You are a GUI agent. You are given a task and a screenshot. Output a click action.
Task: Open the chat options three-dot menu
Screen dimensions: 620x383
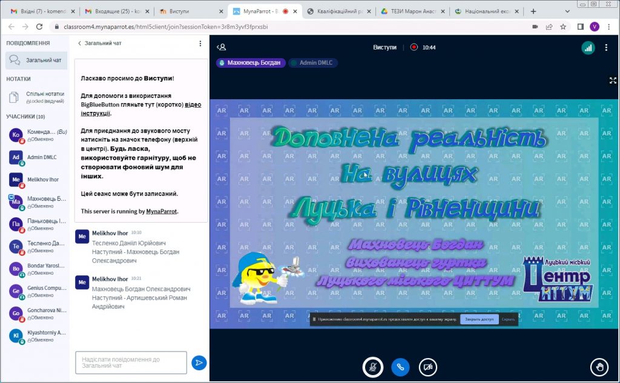[200, 44]
